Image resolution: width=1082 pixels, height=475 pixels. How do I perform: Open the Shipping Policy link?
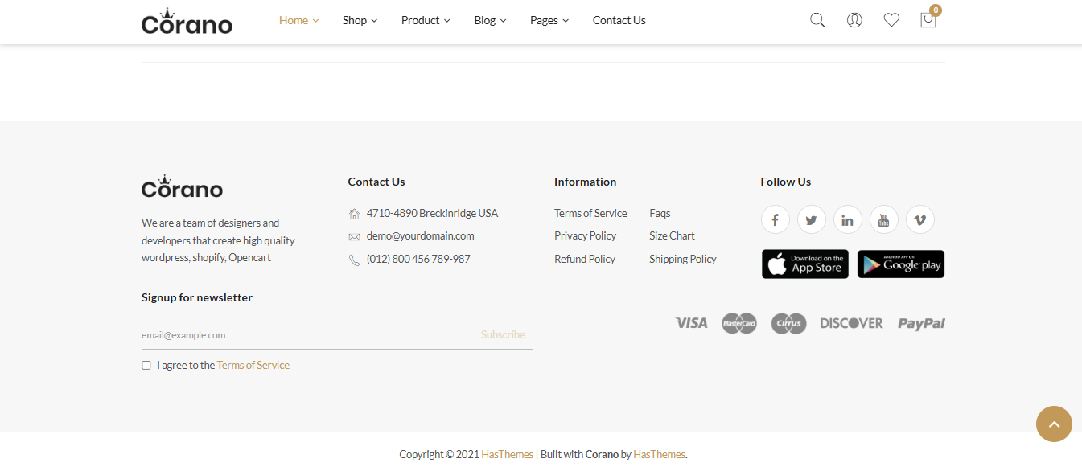682,259
